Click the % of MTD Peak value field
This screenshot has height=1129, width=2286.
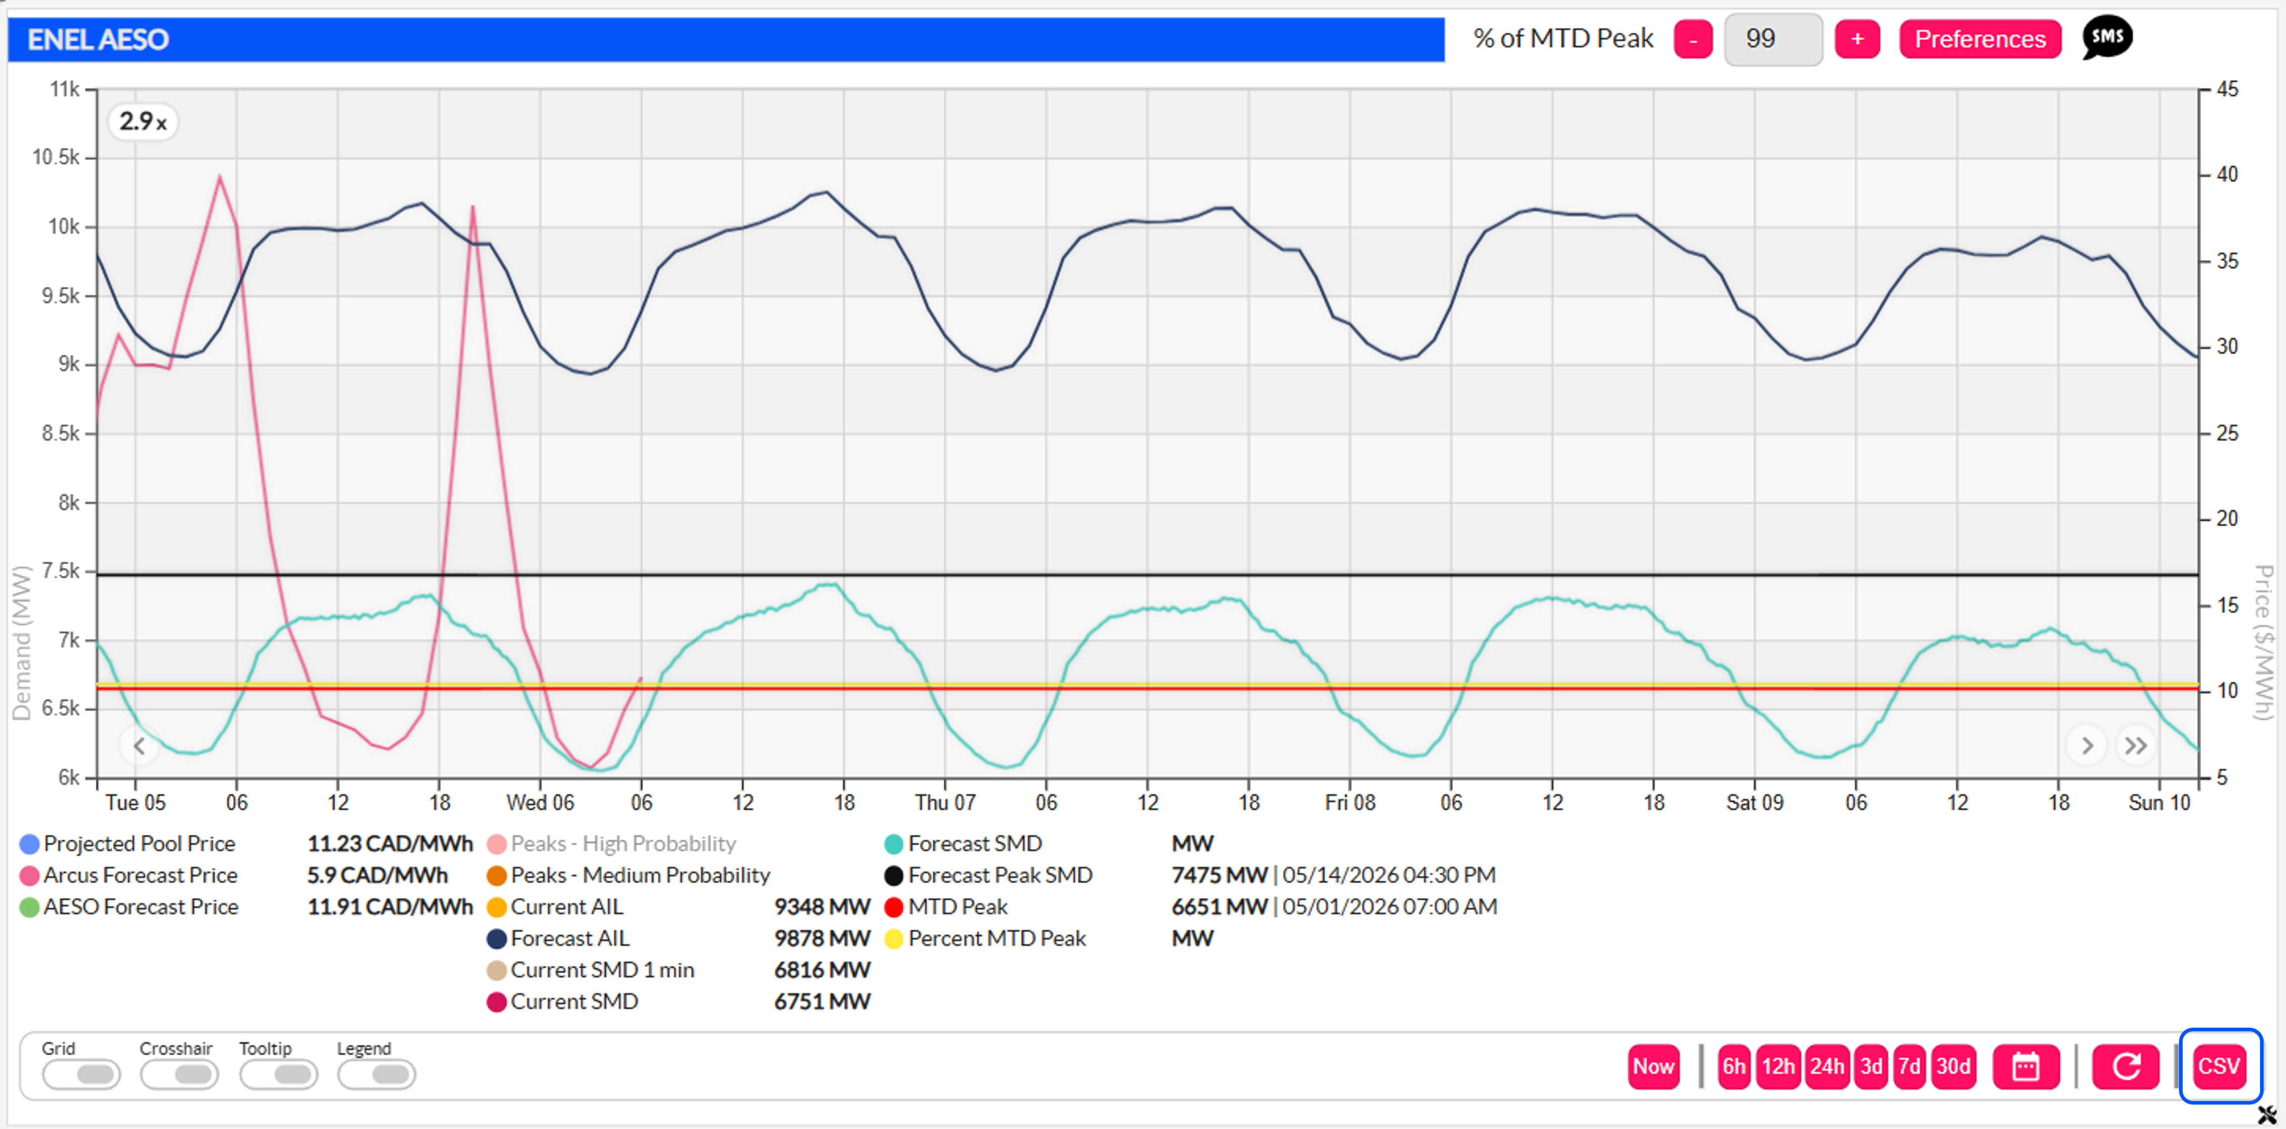1773,39
